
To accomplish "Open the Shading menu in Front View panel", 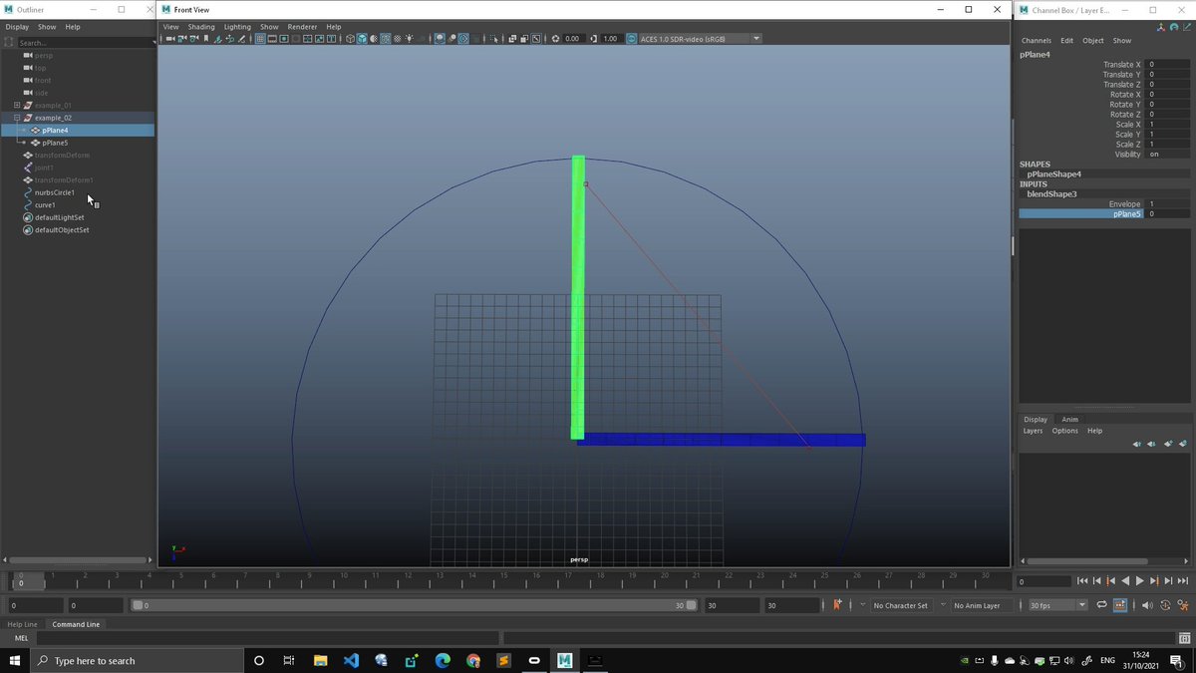I will (x=201, y=27).
